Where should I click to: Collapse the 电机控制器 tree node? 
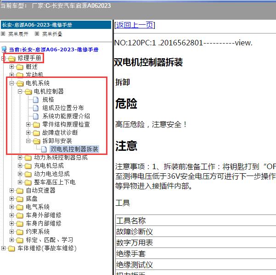[20, 91]
